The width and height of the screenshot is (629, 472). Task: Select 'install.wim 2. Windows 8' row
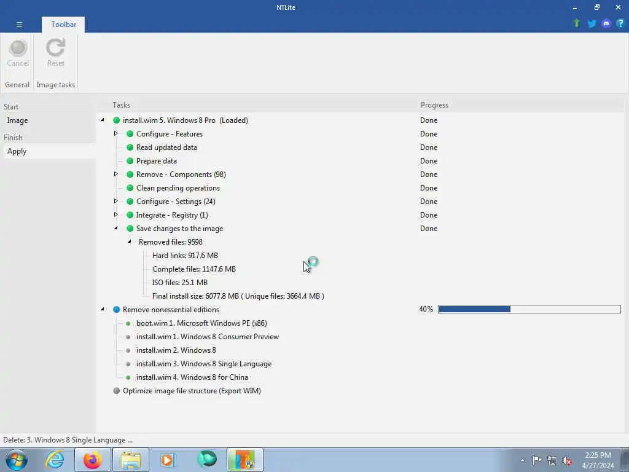coord(176,350)
